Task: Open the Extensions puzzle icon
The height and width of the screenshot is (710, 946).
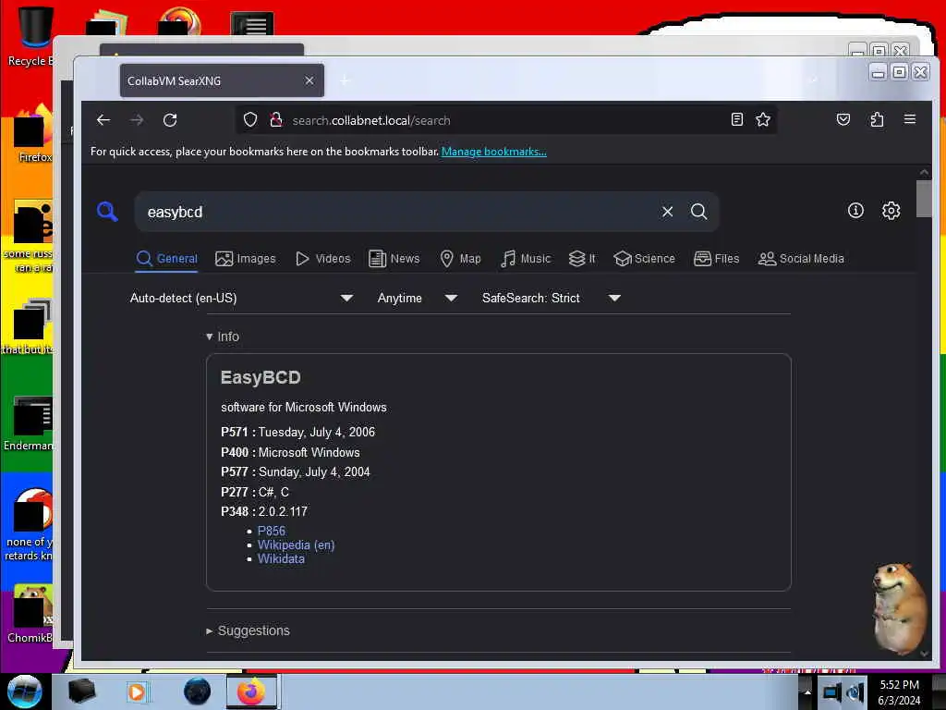Action: pos(878,119)
